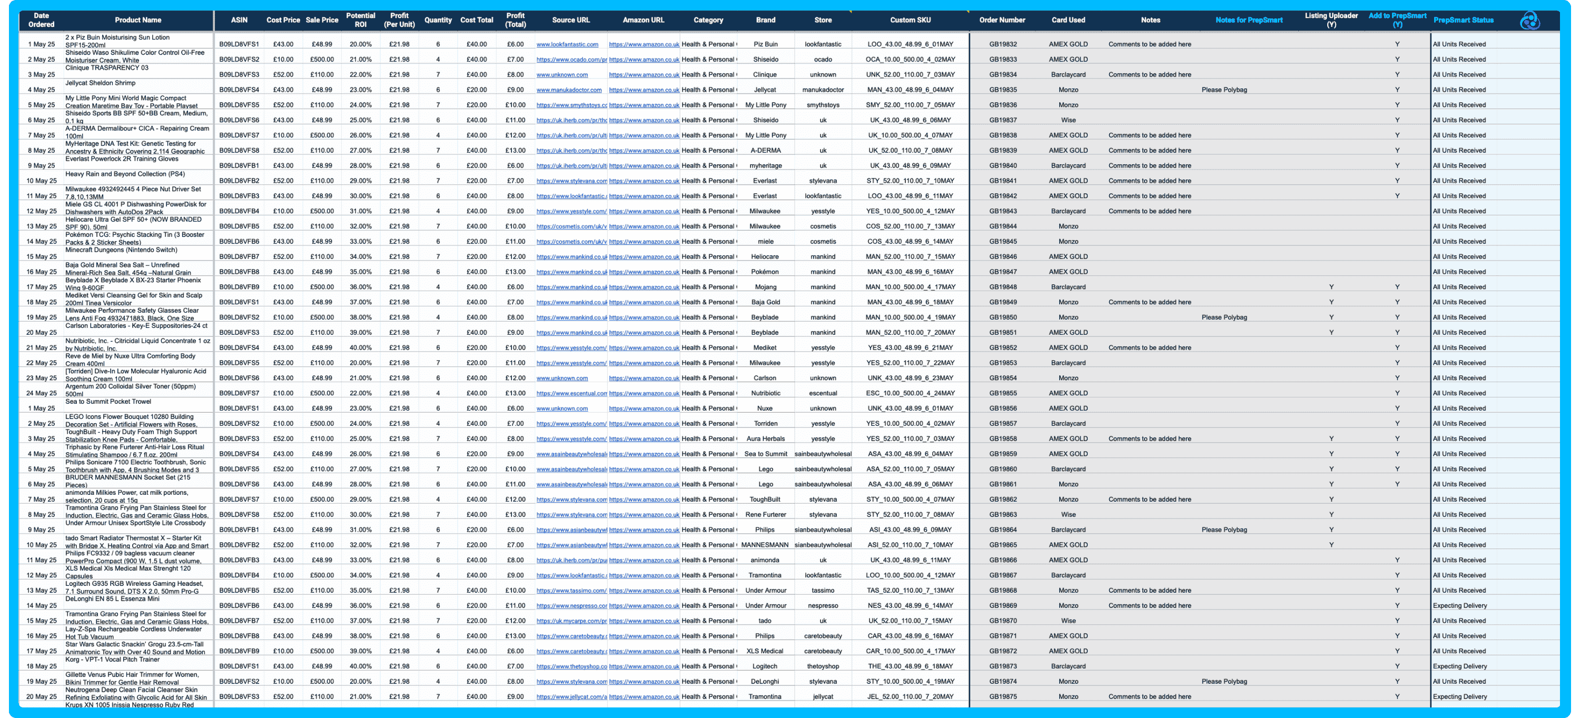
Task: Select order number cell GB19875
Action: coord(1003,697)
